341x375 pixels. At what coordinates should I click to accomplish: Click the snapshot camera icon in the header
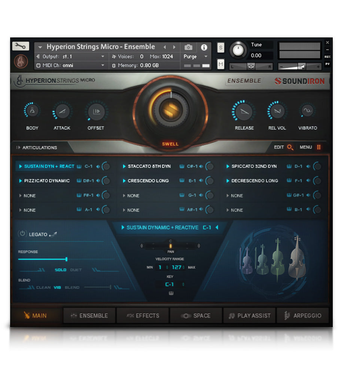[188, 47]
